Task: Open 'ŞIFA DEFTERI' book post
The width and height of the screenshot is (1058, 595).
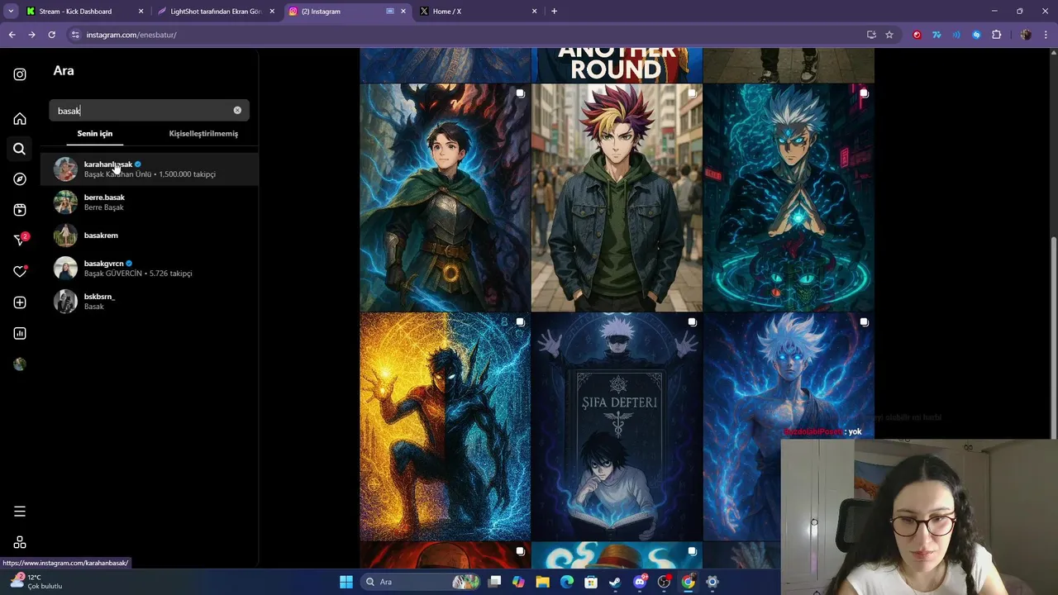Action: (617, 426)
